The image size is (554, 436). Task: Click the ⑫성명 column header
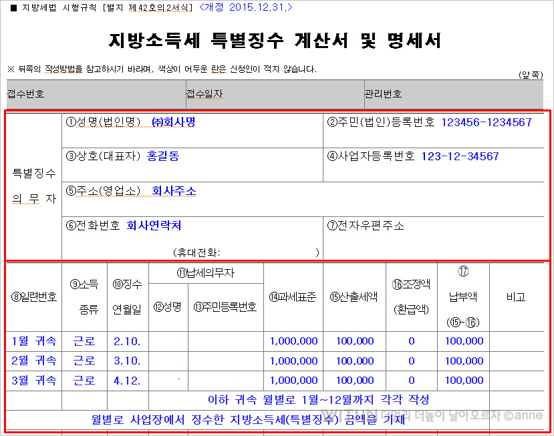pos(168,307)
